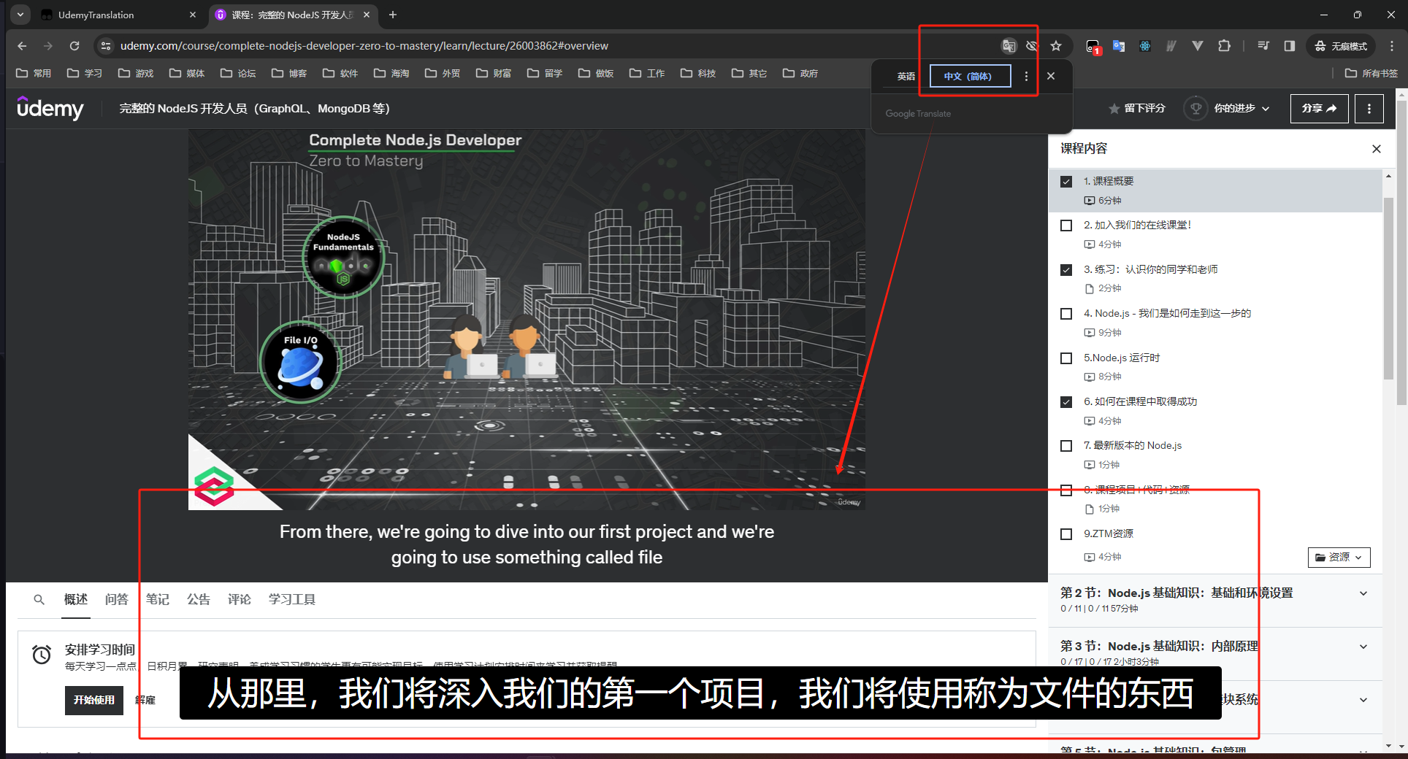The width and height of the screenshot is (1408, 759).
Task: Click the course list scroll-up arrow
Action: pyautogui.click(x=1388, y=177)
